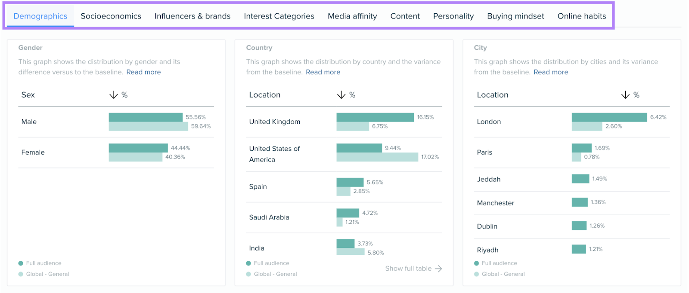
Task: Follow Read more link in City card
Action: tap(551, 72)
